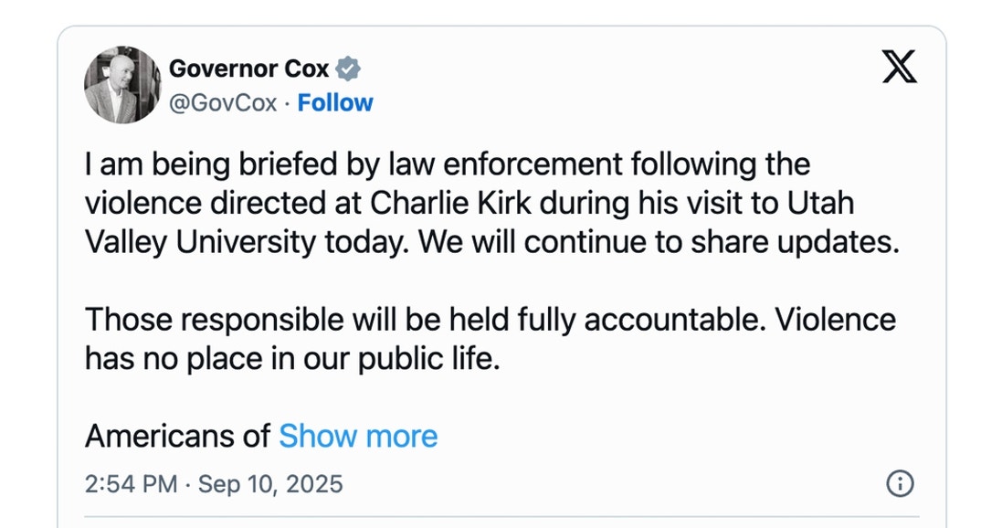Click the Governor Cox display name
This screenshot has width=981, height=528.
coord(248,69)
